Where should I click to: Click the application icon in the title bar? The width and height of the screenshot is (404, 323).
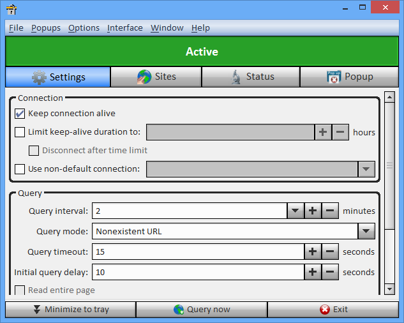pos(11,10)
